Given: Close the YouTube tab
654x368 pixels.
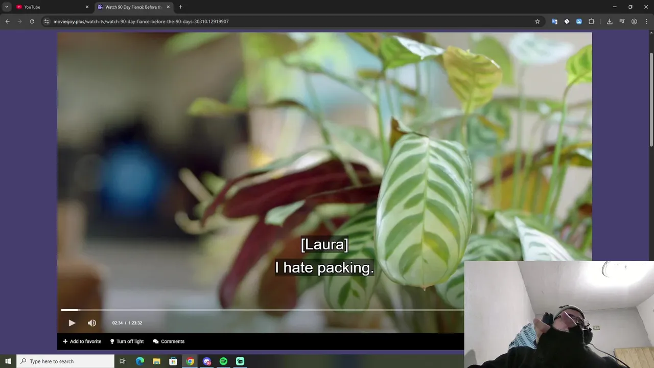Looking at the screenshot, I should coord(87,7).
